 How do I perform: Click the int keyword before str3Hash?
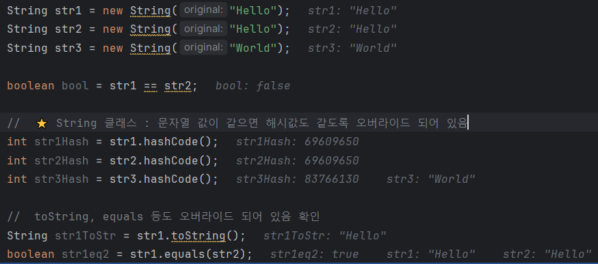(x=17, y=179)
